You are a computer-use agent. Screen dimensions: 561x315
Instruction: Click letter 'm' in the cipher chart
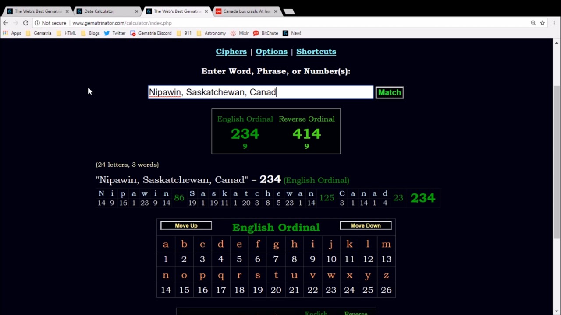[386, 244]
